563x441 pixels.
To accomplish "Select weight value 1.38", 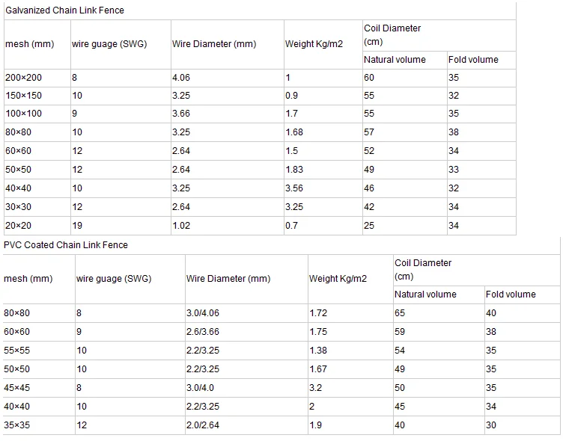I will tap(318, 350).
